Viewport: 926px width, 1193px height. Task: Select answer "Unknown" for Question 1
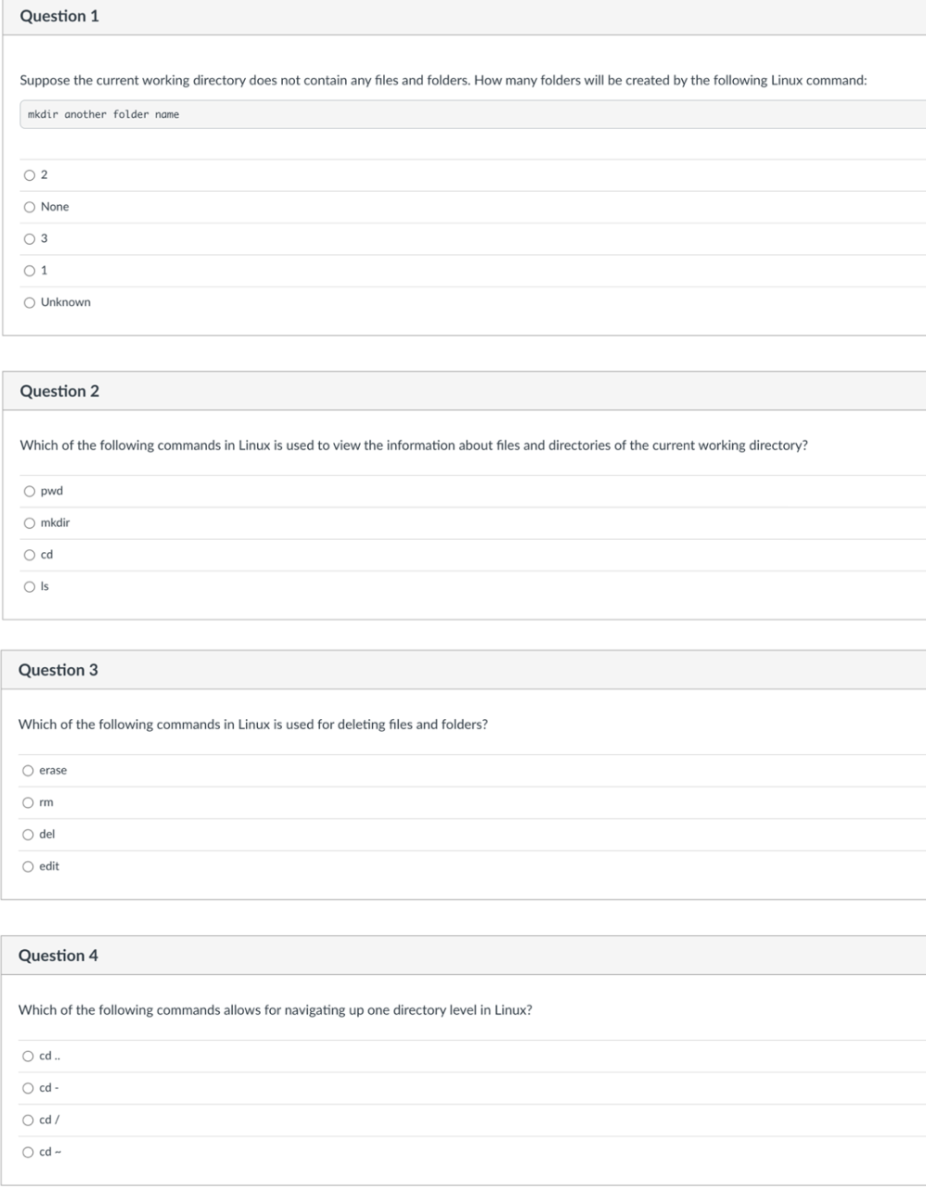click(x=29, y=301)
